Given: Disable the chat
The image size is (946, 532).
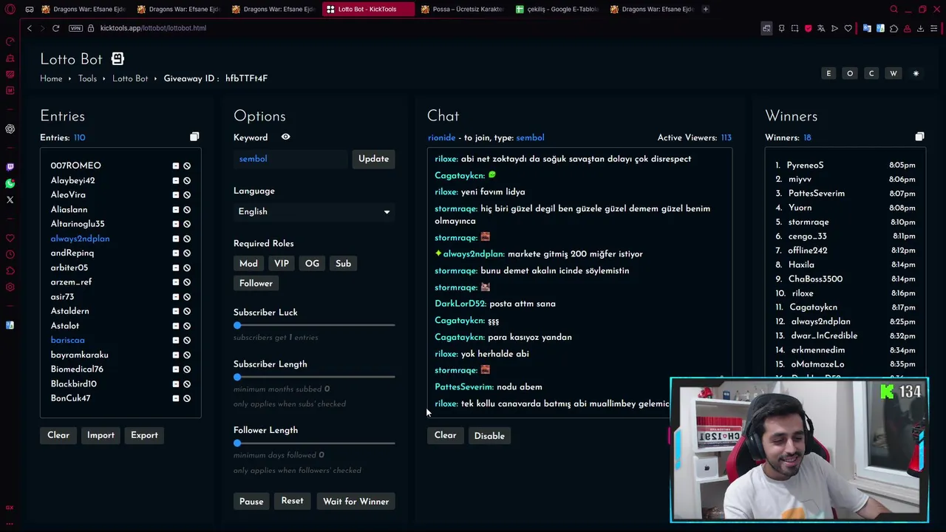Looking at the screenshot, I should click(489, 436).
